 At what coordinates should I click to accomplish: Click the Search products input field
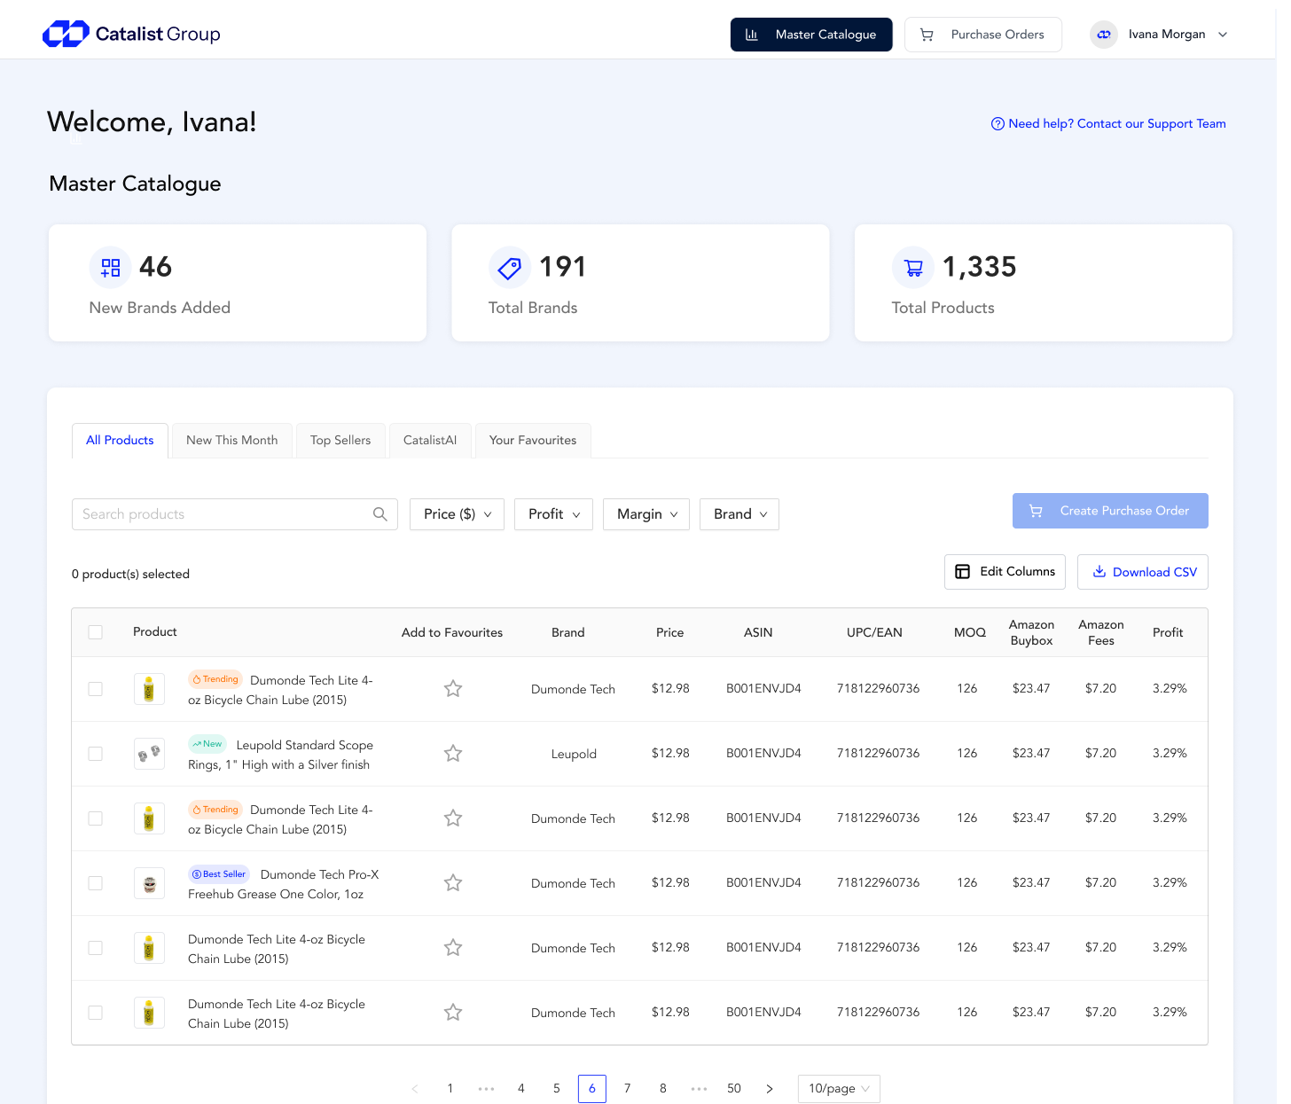[x=235, y=514]
